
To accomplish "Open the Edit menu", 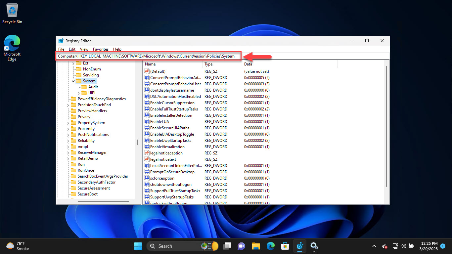I will click(72, 49).
